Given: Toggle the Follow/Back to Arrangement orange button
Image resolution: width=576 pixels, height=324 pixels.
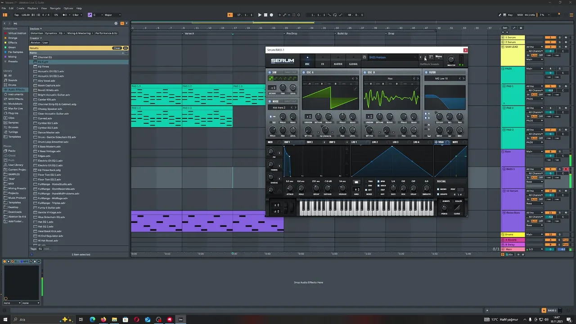Looking at the screenshot, I should tap(230, 15).
